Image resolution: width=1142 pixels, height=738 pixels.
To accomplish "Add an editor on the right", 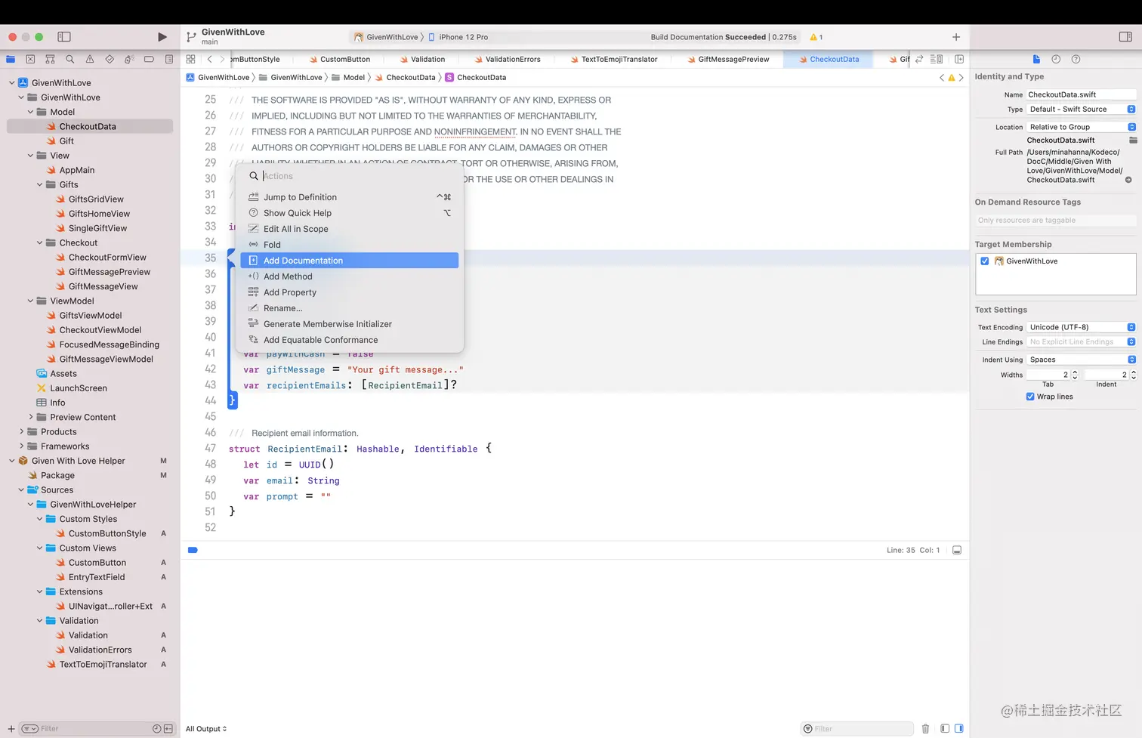I will point(959,59).
